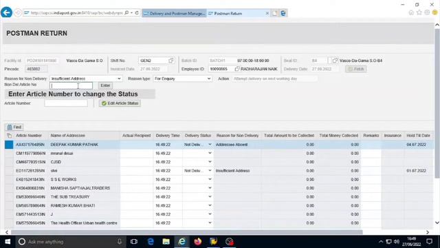Screen dimensions: 440x248
Task: Switch to Delivery and Postman Management tab
Action: (174, 13)
